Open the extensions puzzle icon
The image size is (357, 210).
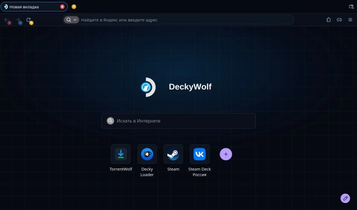(328, 20)
